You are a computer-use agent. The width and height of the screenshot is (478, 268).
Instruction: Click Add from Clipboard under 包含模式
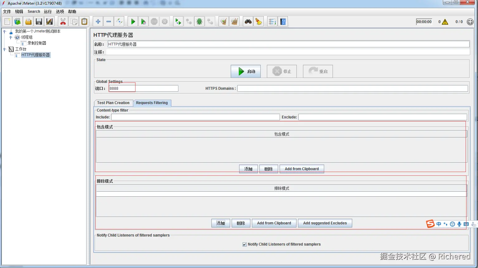coord(302,169)
